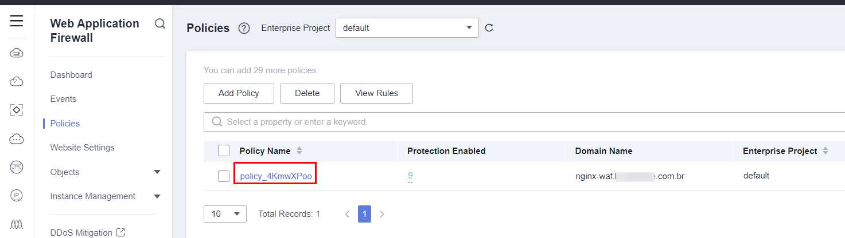The image size is (845, 238).
Task: Sort by the Policy Name column arrows
Action: tap(299, 151)
